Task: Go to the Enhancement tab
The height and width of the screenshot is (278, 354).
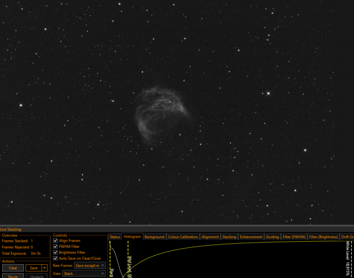Action: pyautogui.click(x=251, y=237)
